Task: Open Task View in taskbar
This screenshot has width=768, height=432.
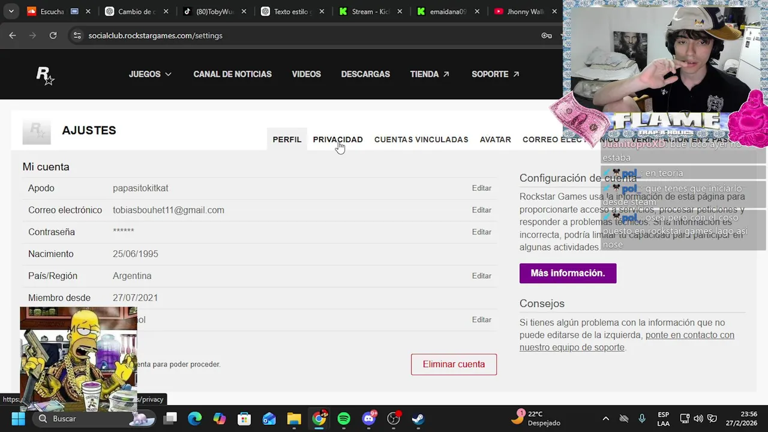Action: [x=171, y=419]
